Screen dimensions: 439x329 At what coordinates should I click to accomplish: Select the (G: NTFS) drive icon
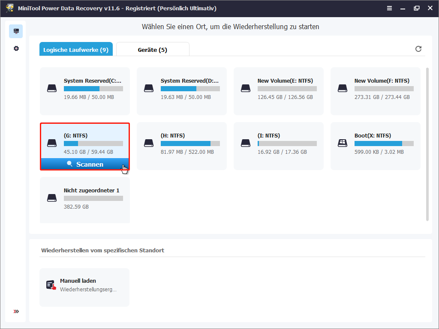(x=52, y=143)
